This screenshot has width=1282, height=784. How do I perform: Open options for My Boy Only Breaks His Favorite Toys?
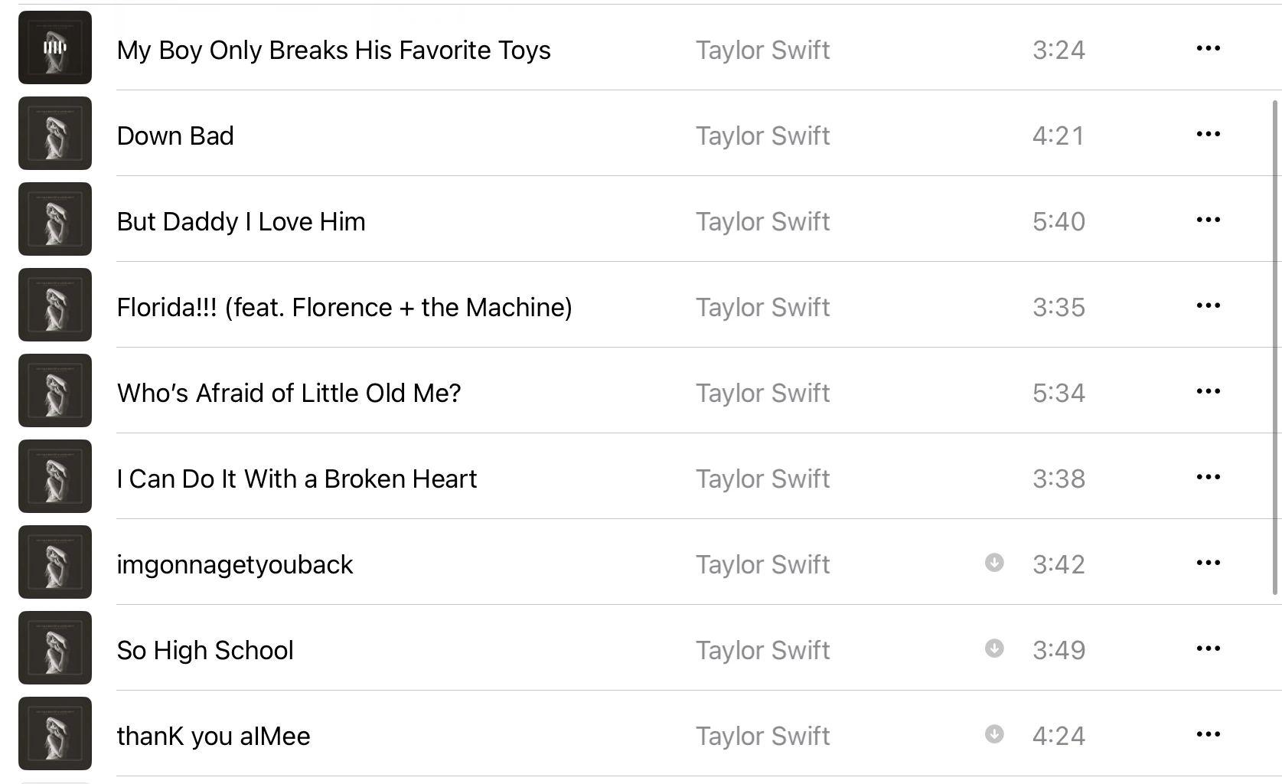pyautogui.click(x=1208, y=48)
